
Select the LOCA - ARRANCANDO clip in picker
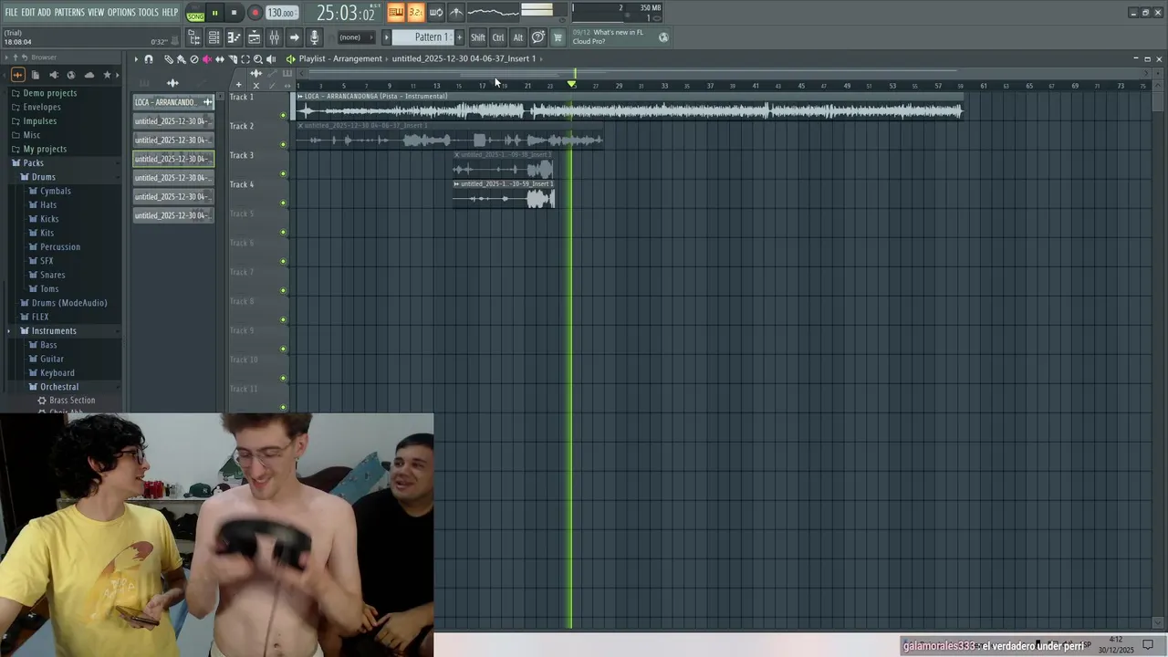tap(172, 102)
